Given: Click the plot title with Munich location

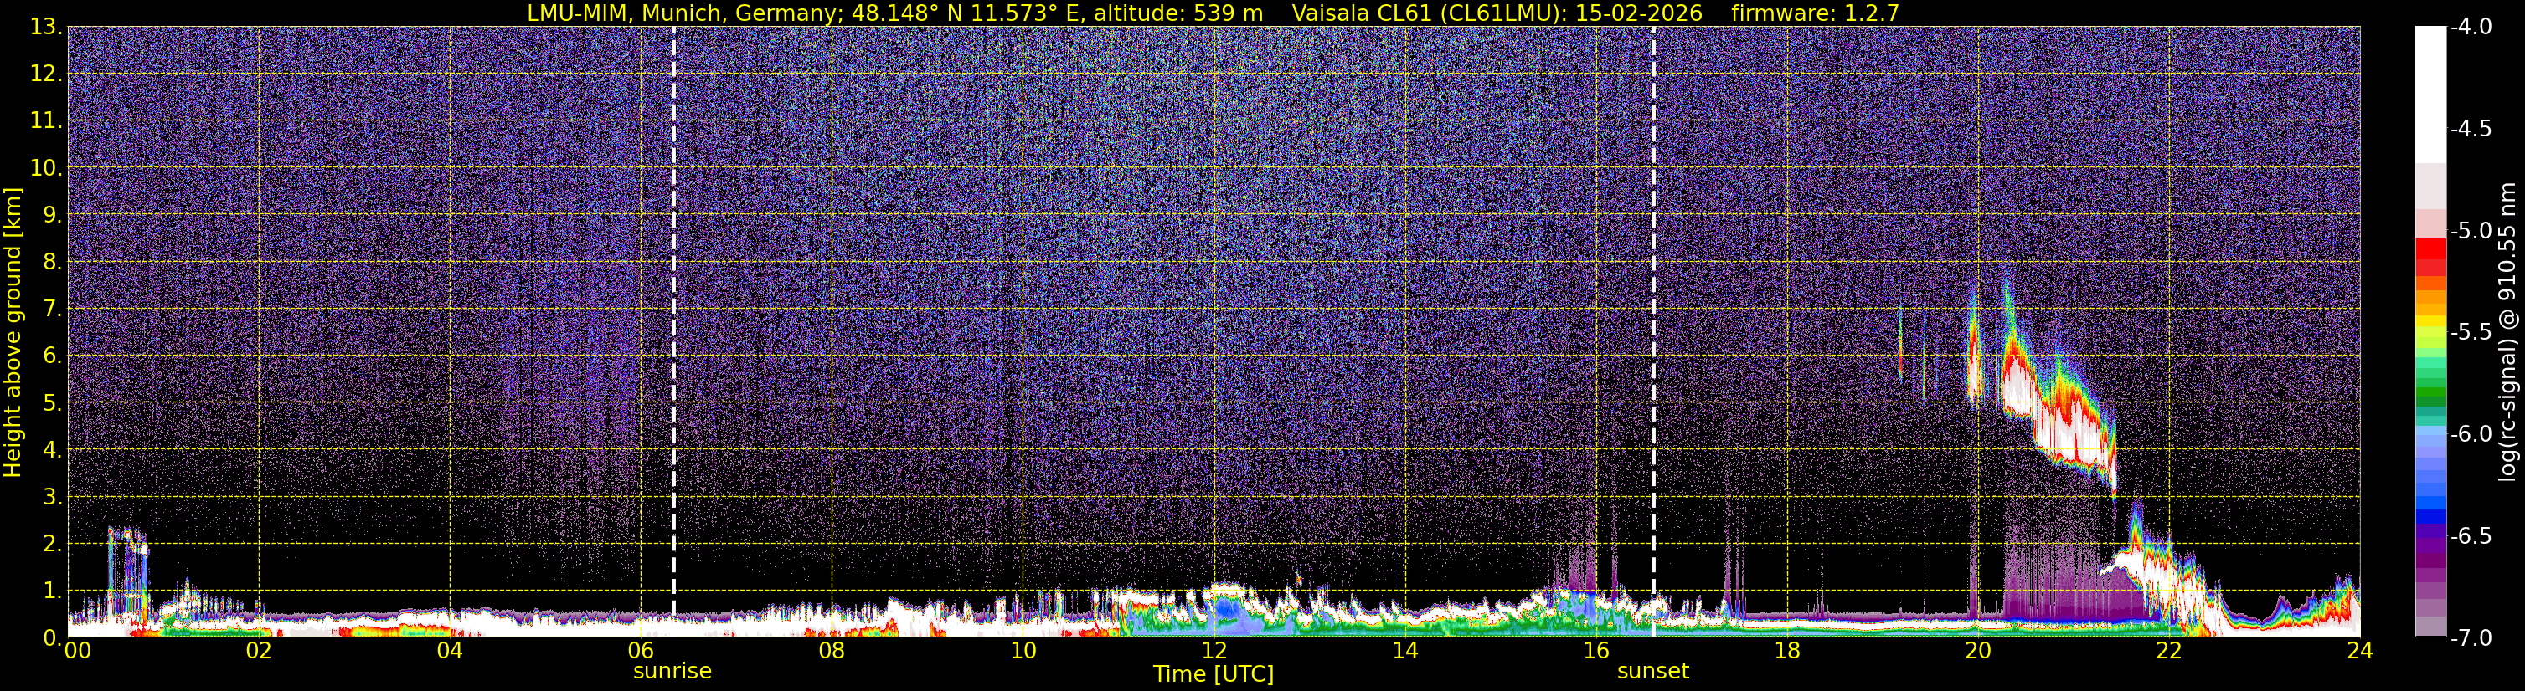Looking at the screenshot, I should (895, 13).
